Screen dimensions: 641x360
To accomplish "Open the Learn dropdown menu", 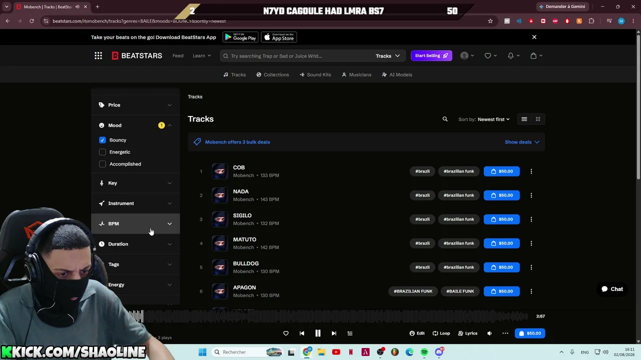I will (202, 55).
